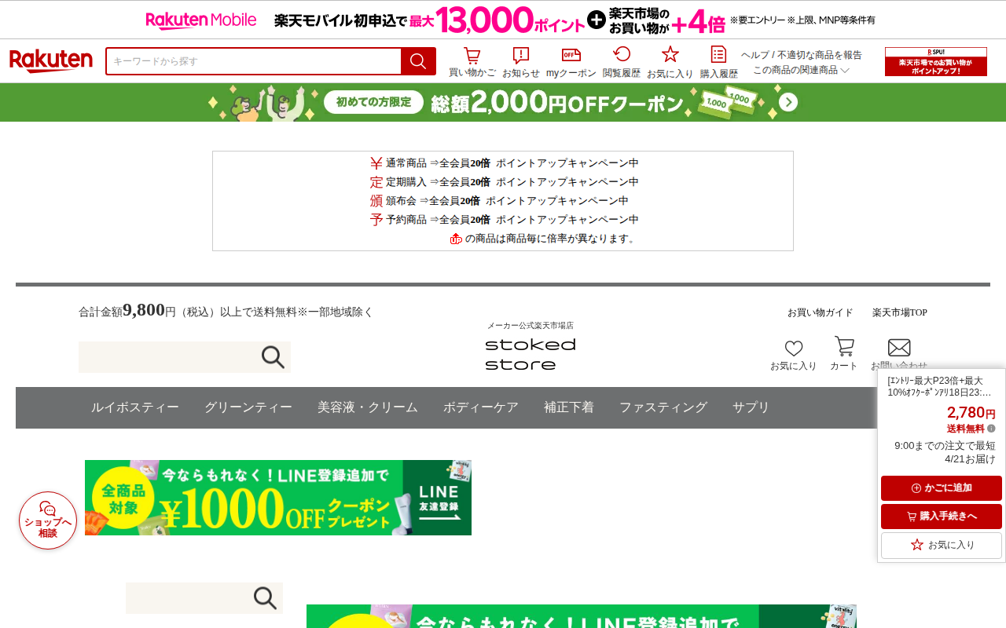The width and height of the screenshot is (1006, 628).
Task: Open the お問い合わせ envelope icon
Action: coord(899,355)
